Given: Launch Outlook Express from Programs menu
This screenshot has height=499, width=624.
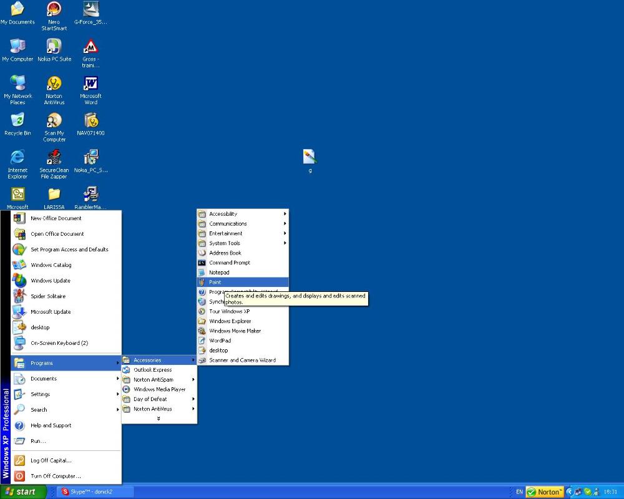Looking at the screenshot, I should pyautogui.click(x=159, y=370).
